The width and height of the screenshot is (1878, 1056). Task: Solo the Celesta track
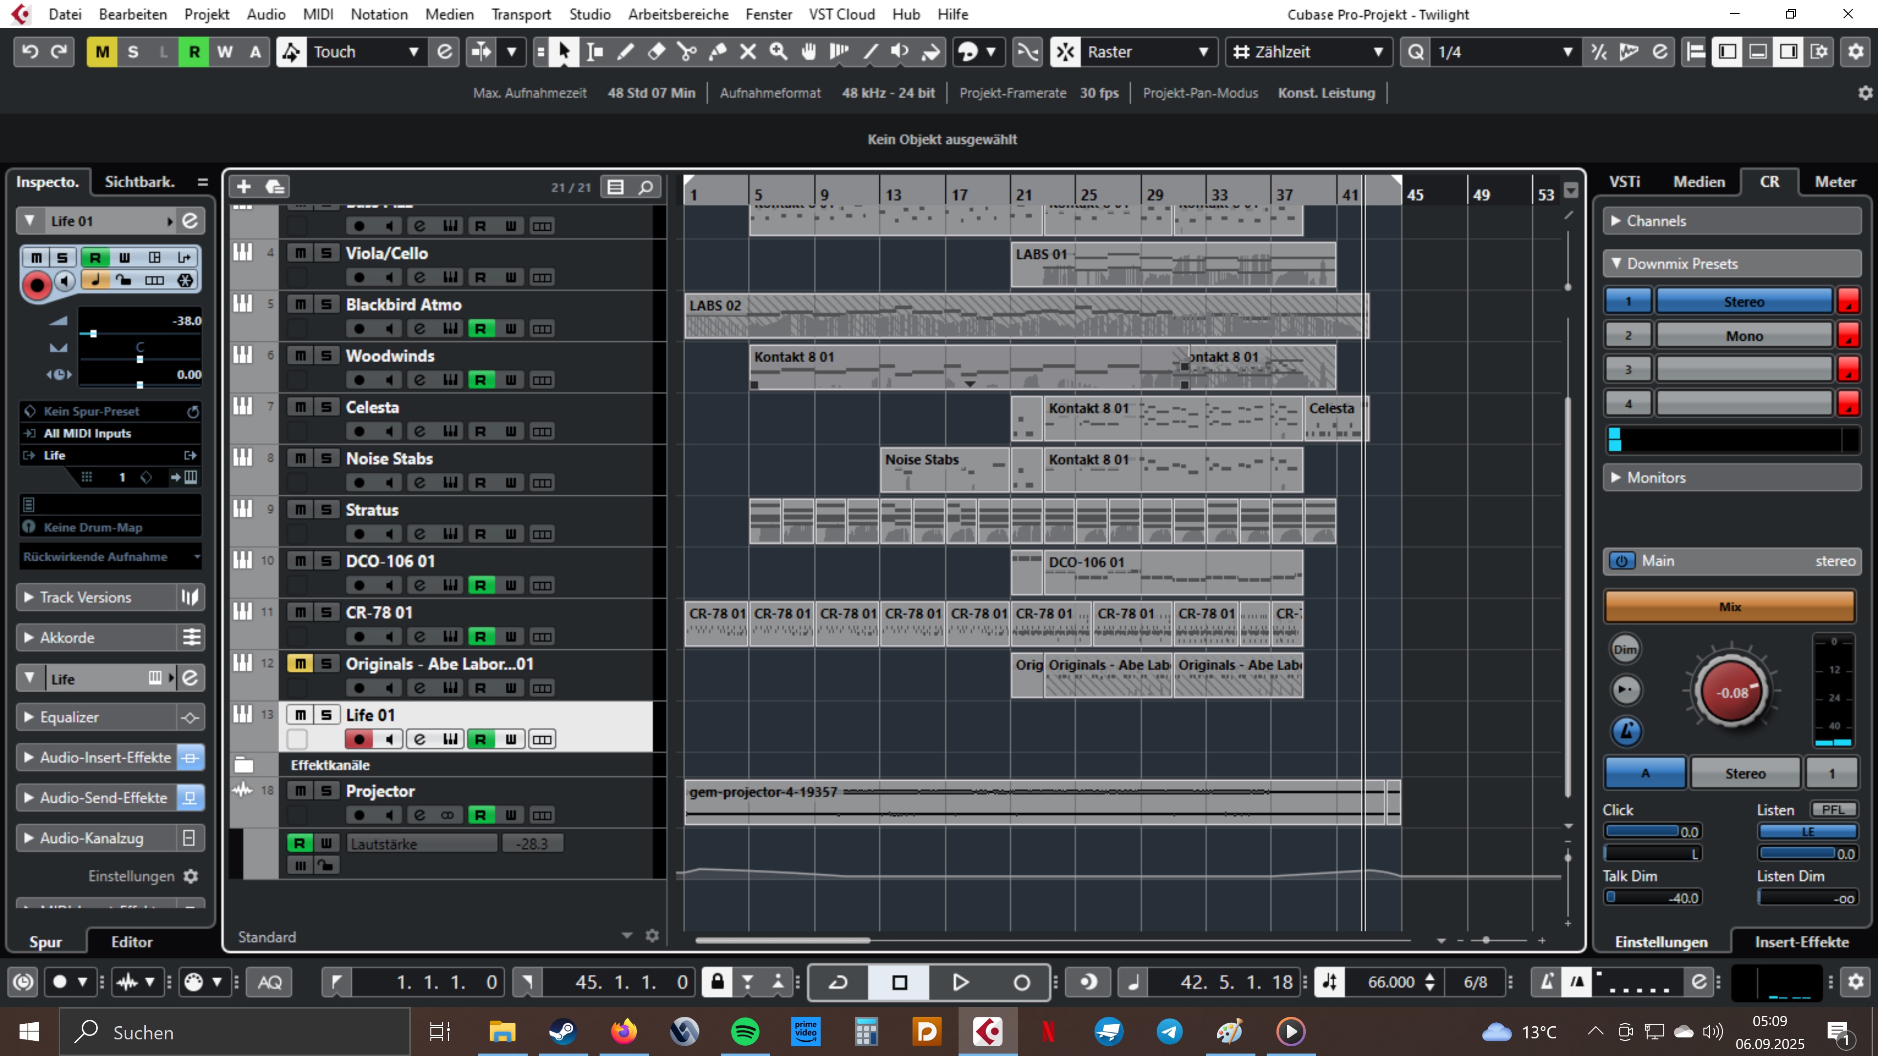326,407
